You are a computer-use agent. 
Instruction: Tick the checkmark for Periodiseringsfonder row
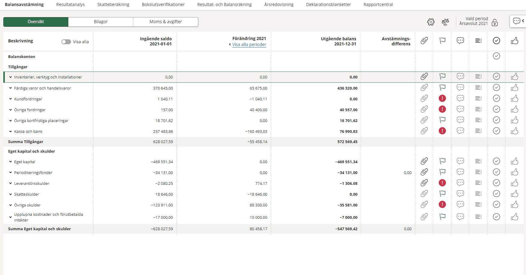pyautogui.click(x=496, y=172)
